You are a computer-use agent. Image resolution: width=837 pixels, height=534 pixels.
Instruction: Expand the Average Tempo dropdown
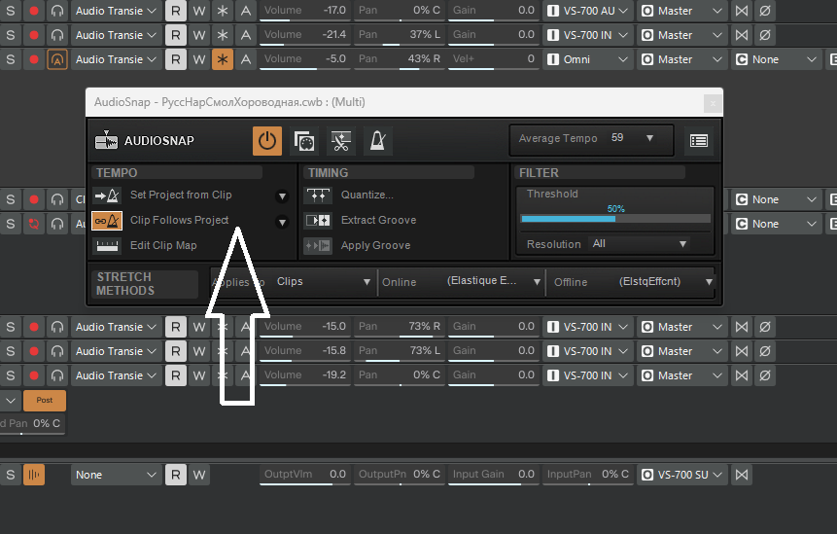(649, 138)
